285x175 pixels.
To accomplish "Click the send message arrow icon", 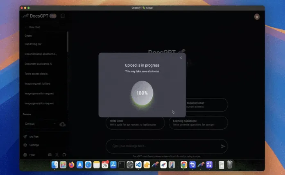I will [223, 146].
